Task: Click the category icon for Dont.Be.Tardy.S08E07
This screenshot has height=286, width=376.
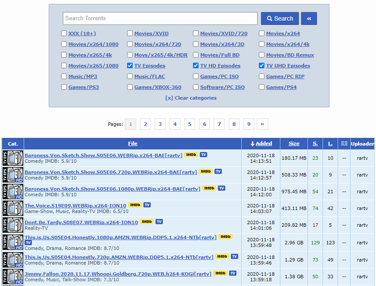Action: point(13,225)
